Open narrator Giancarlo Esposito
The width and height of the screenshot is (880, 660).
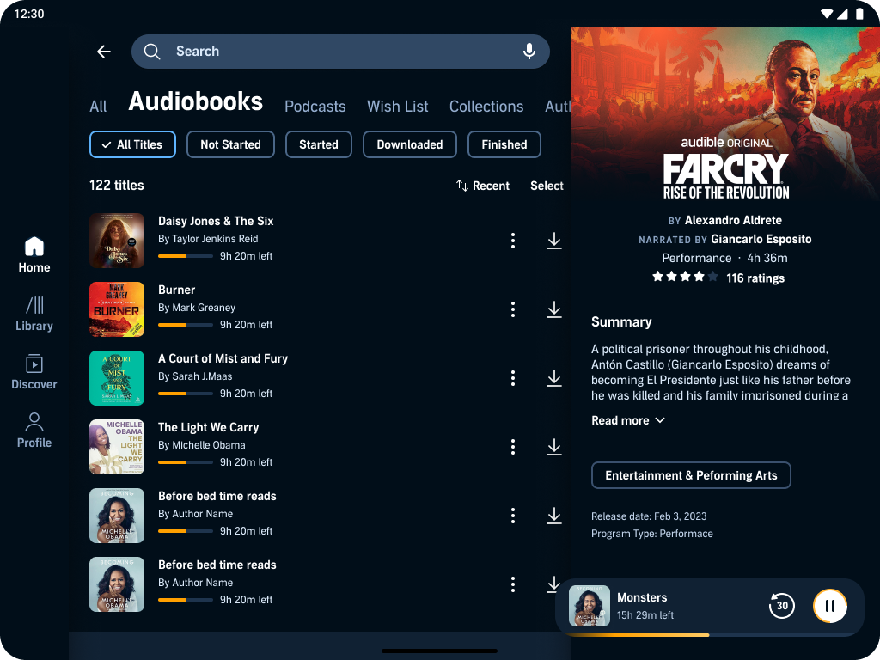click(x=761, y=239)
